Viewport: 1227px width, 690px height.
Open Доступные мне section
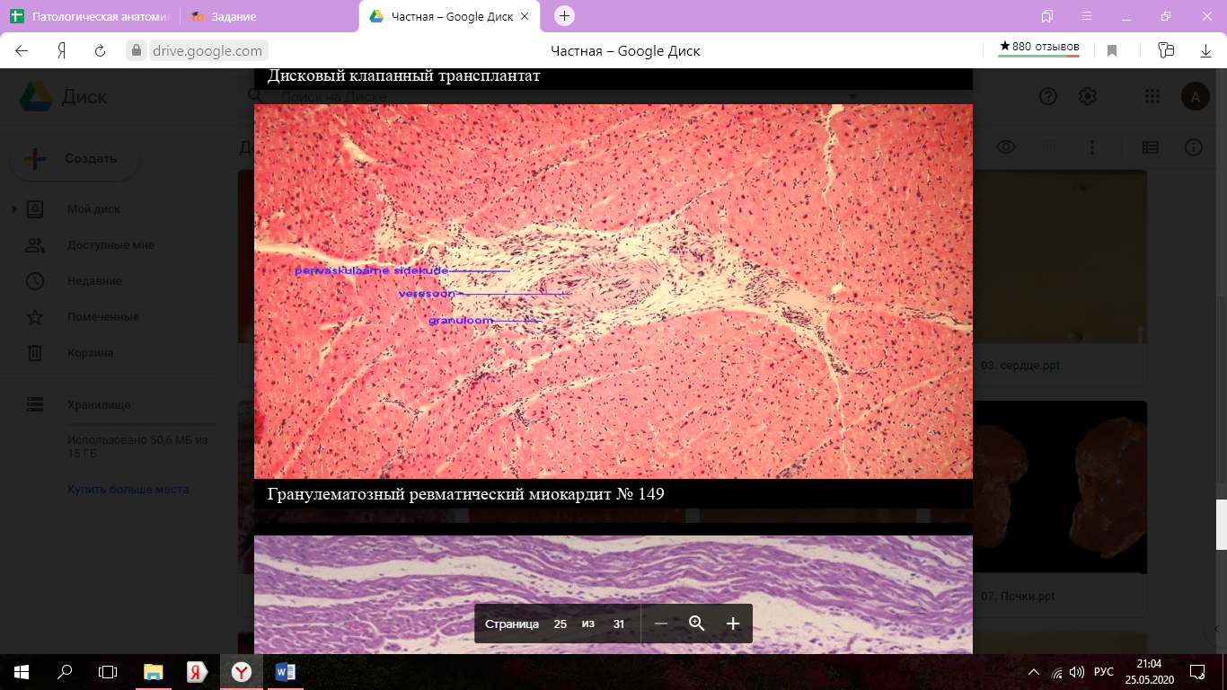coord(110,245)
